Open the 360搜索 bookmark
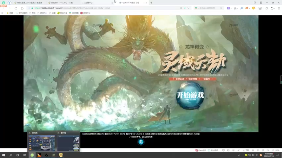This screenshot has width=282, height=158. 74,13
